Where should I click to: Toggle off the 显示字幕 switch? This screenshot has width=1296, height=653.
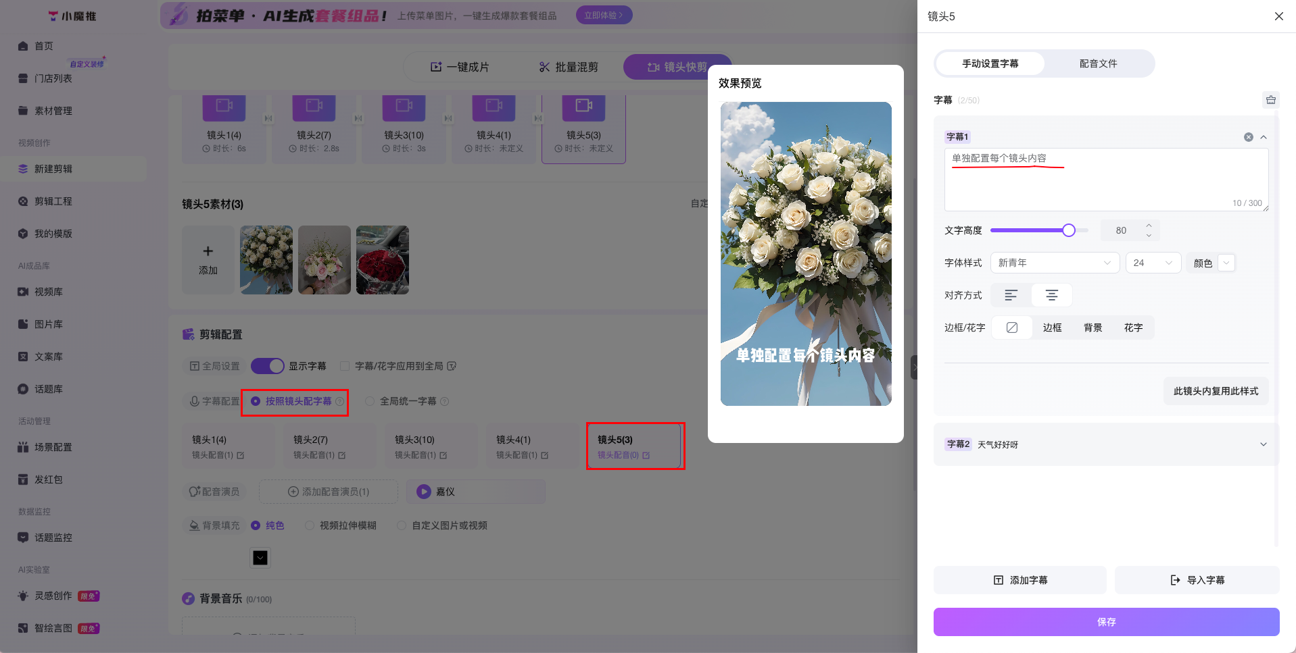[268, 365]
